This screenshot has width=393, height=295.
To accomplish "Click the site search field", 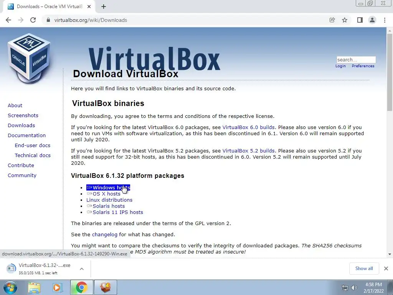I will pyautogui.click(x=356, y=60).
